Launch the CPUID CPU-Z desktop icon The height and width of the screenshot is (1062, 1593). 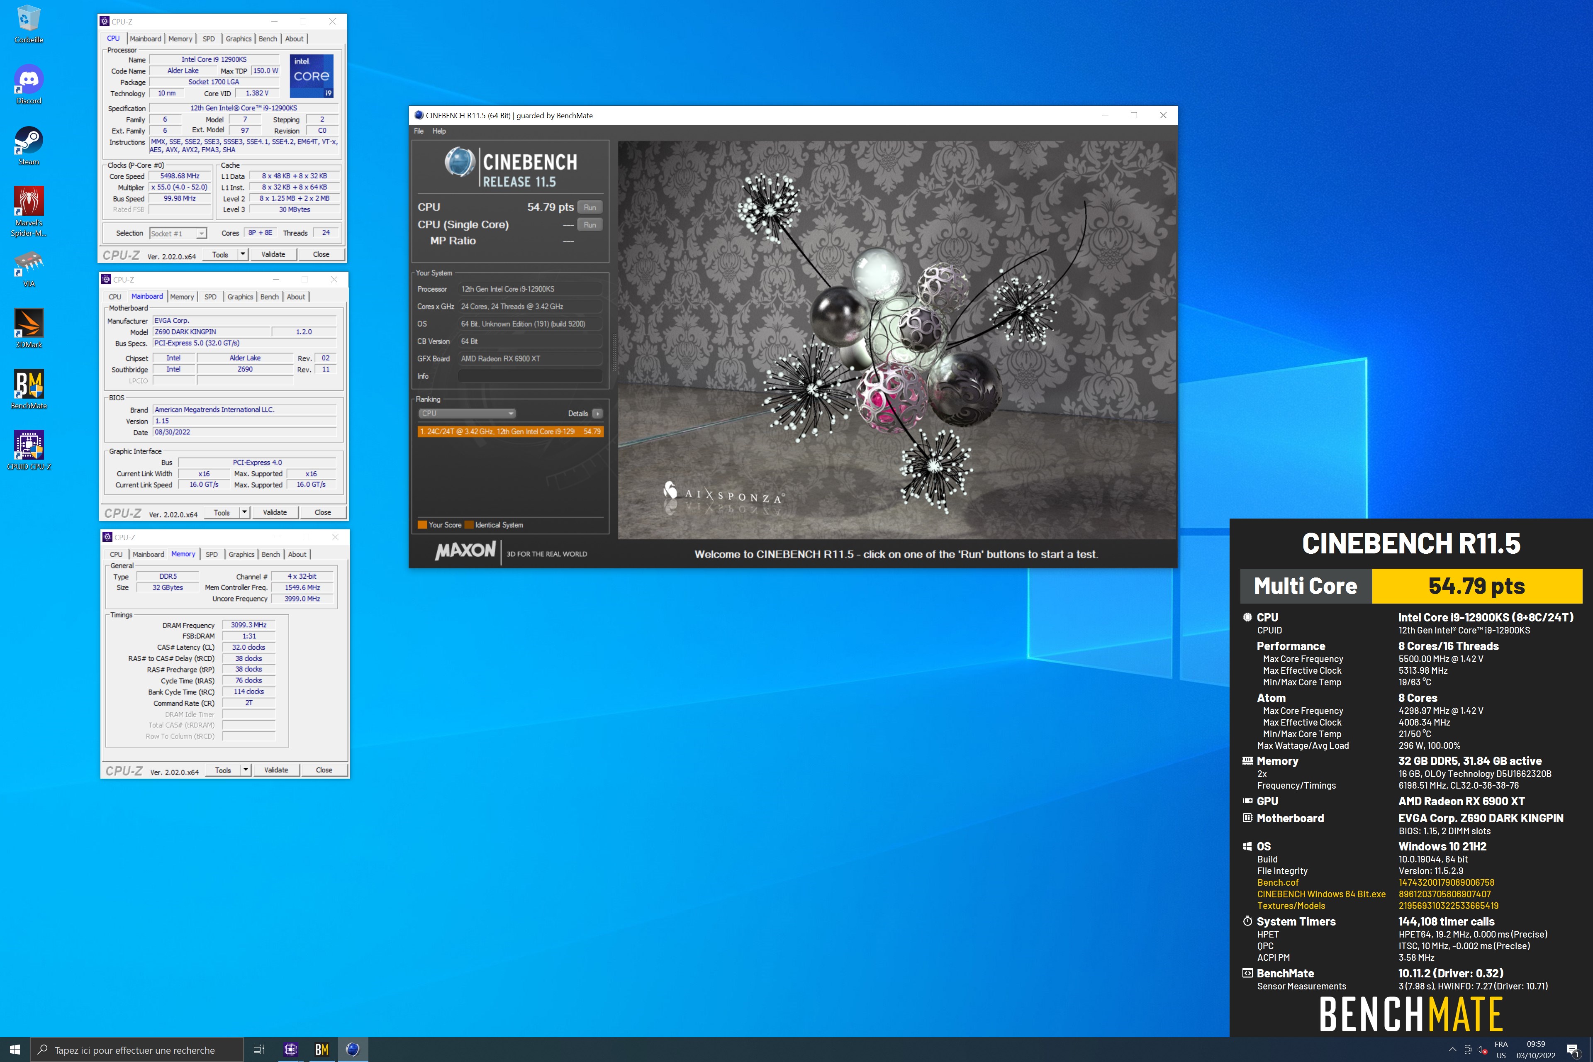click(29, 451)
